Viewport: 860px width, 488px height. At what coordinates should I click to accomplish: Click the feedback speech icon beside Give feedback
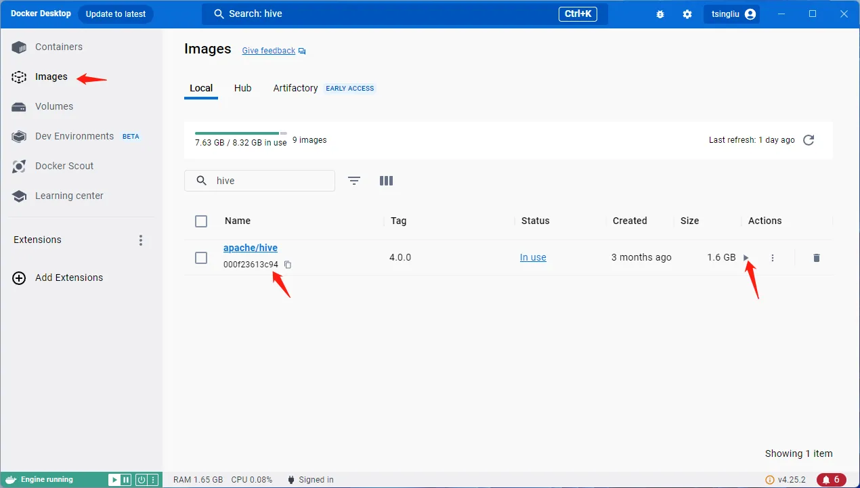[x=302, y=51]
